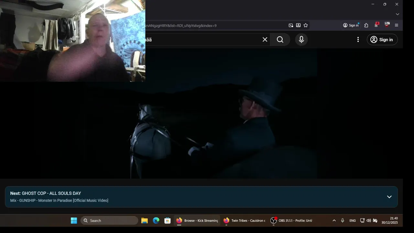Start voice search with the microphone icon
Viewport: 414px width, 233px height.
click(x=301, y=39)
